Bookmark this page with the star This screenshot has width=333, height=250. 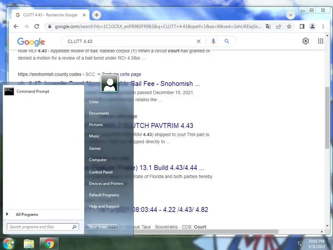(289, 26)
